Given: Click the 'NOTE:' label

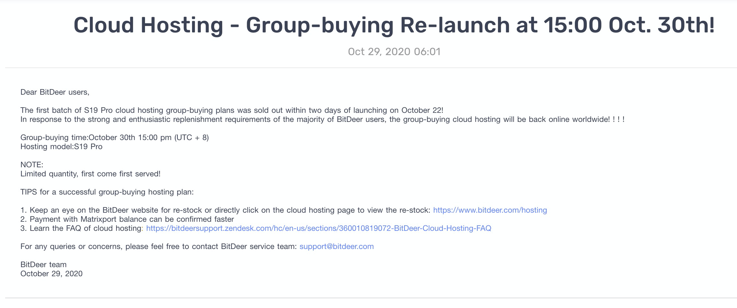Looking at the screenshot, I should tap(32, 165).
